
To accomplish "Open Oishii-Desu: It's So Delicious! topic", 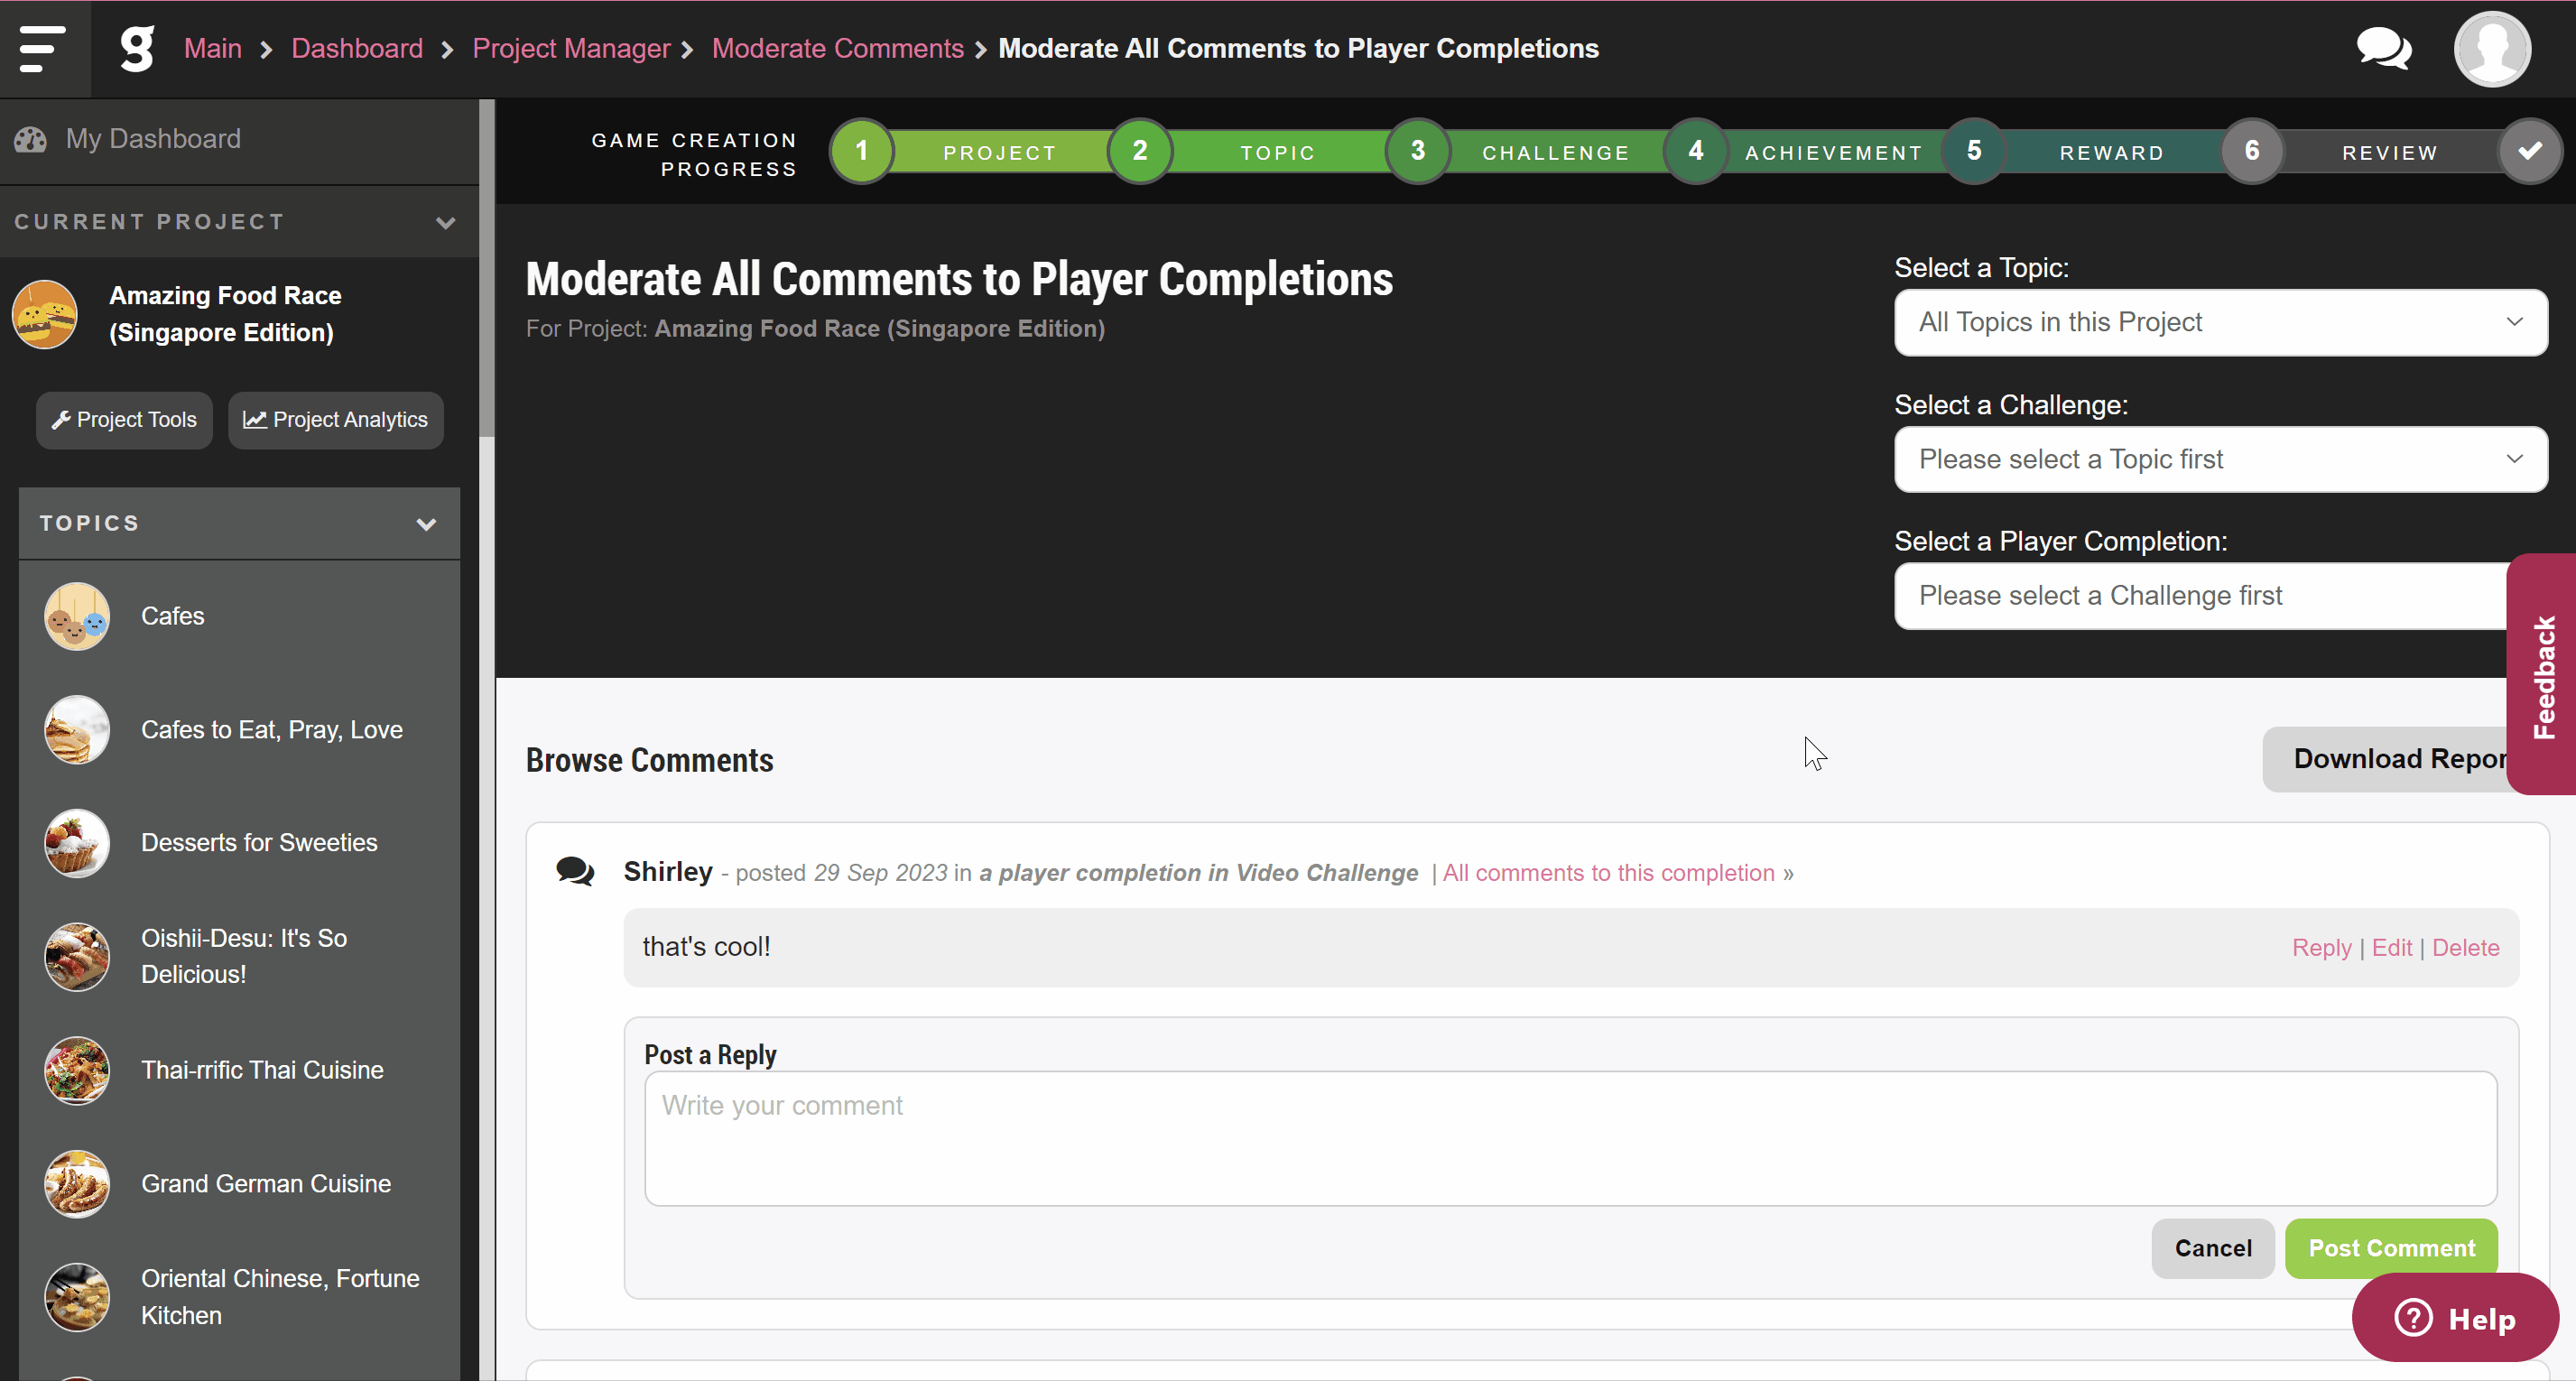I will (244, 957).
